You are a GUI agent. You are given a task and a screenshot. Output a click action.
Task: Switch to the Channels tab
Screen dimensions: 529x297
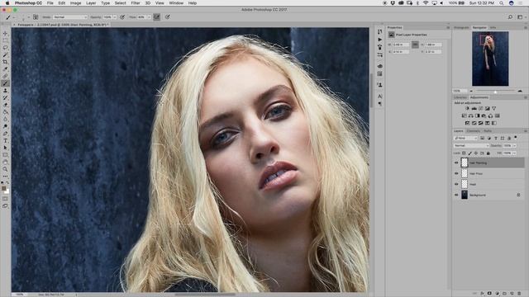(474, 130)
